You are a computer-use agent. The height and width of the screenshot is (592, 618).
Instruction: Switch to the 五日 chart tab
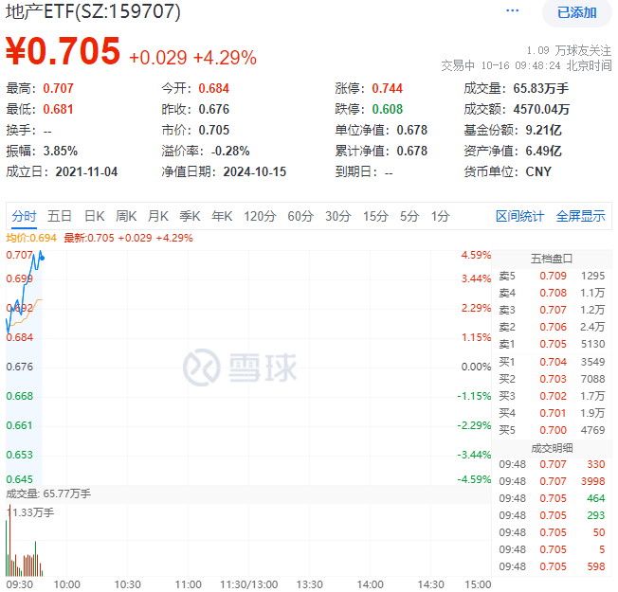(60, 216)
